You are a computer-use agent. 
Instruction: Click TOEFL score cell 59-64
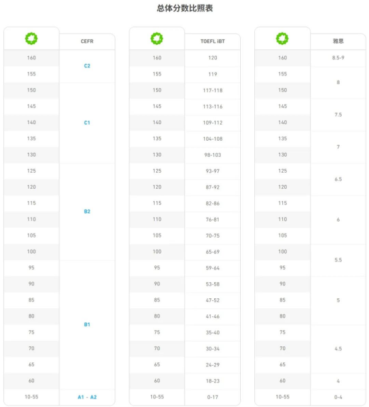click(x=213, y=268)
